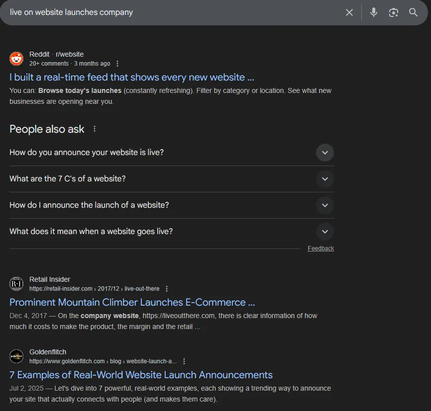The width and height of the screenshot is (431, 411).
Task: Open the real-time feed Reddit result
Action: [131, 78]
